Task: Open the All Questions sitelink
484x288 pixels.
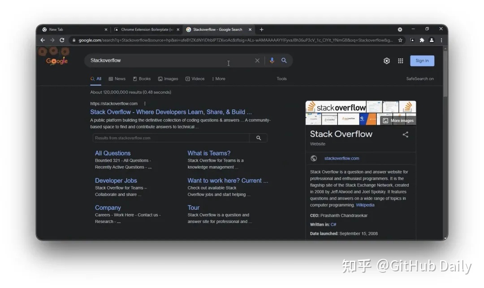Action: coord(112,153)
